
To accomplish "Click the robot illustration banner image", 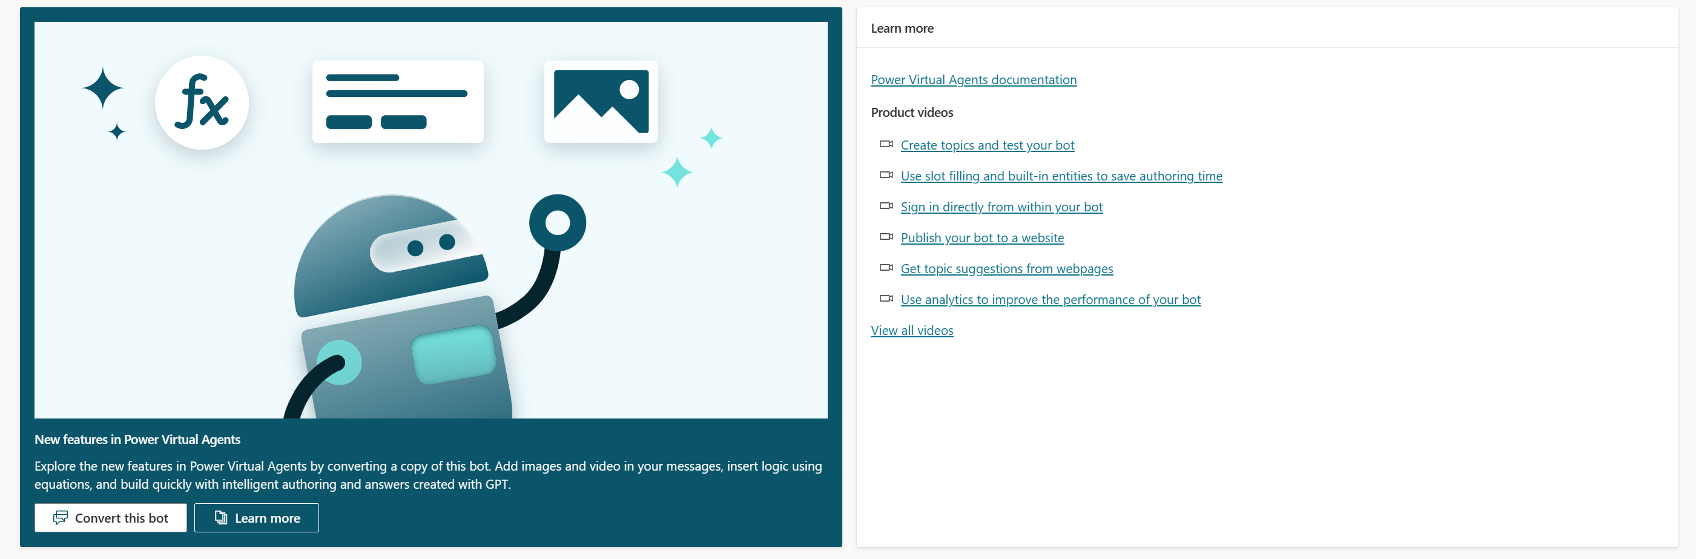I will coord(431,220).
